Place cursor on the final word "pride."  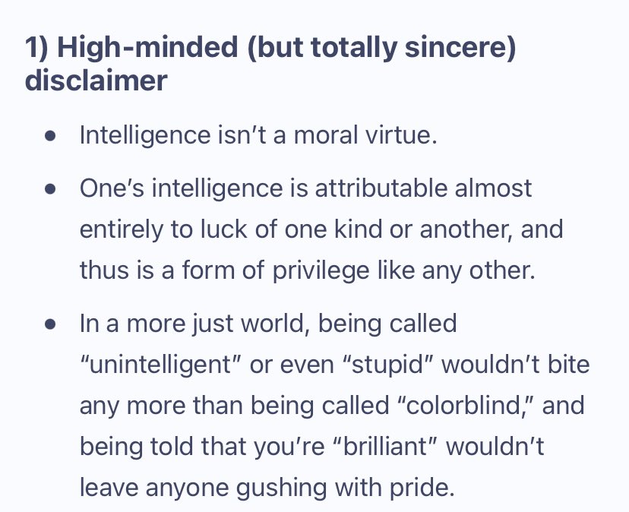pos(422,488)
